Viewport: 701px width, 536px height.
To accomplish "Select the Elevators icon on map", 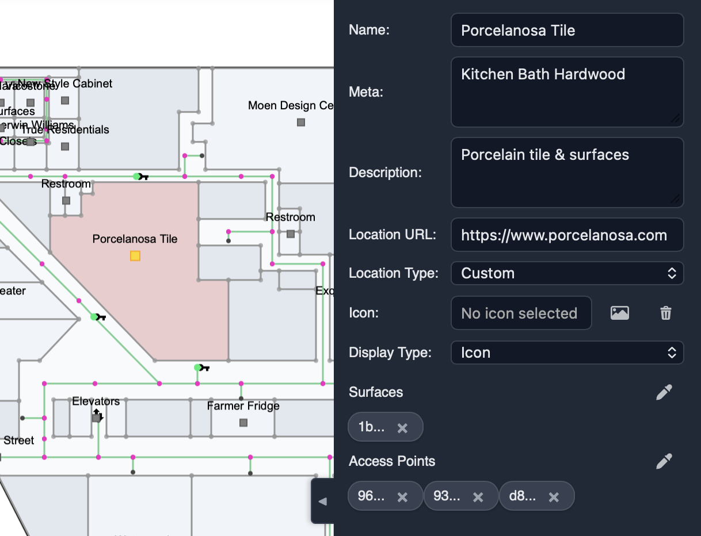I will pyautogui.click(x=97, y=416).
